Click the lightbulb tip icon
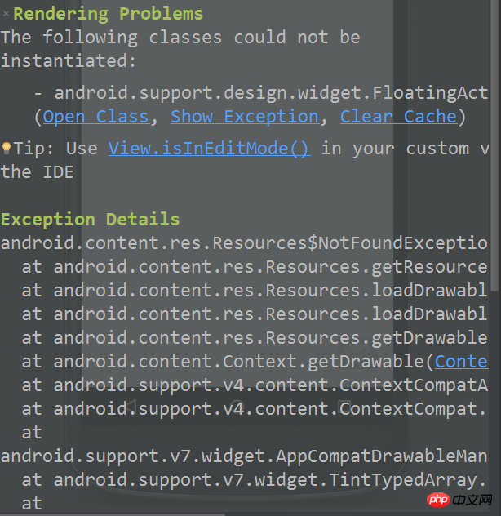Image resolution: width=501 pixels, height=516 pixels. (x=6, y=148)
